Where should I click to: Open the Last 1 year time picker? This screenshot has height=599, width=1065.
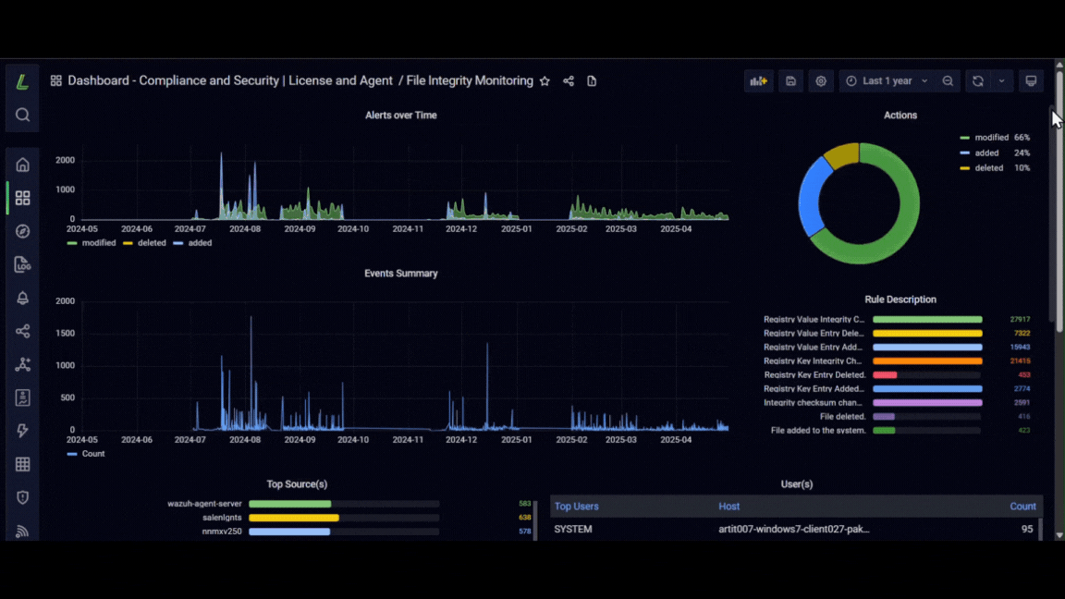point(887,80)
